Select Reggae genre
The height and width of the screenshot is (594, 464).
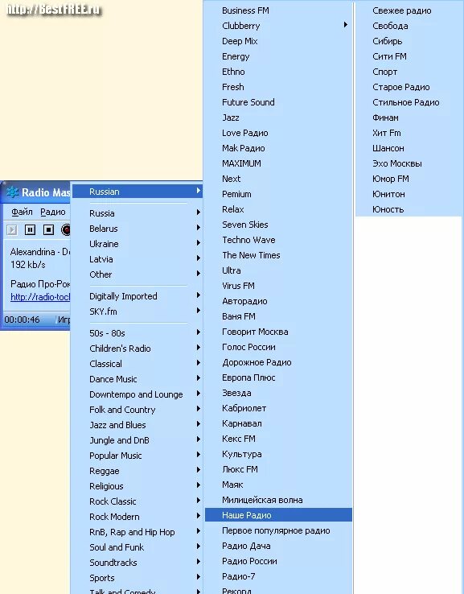tap(138, 471)
